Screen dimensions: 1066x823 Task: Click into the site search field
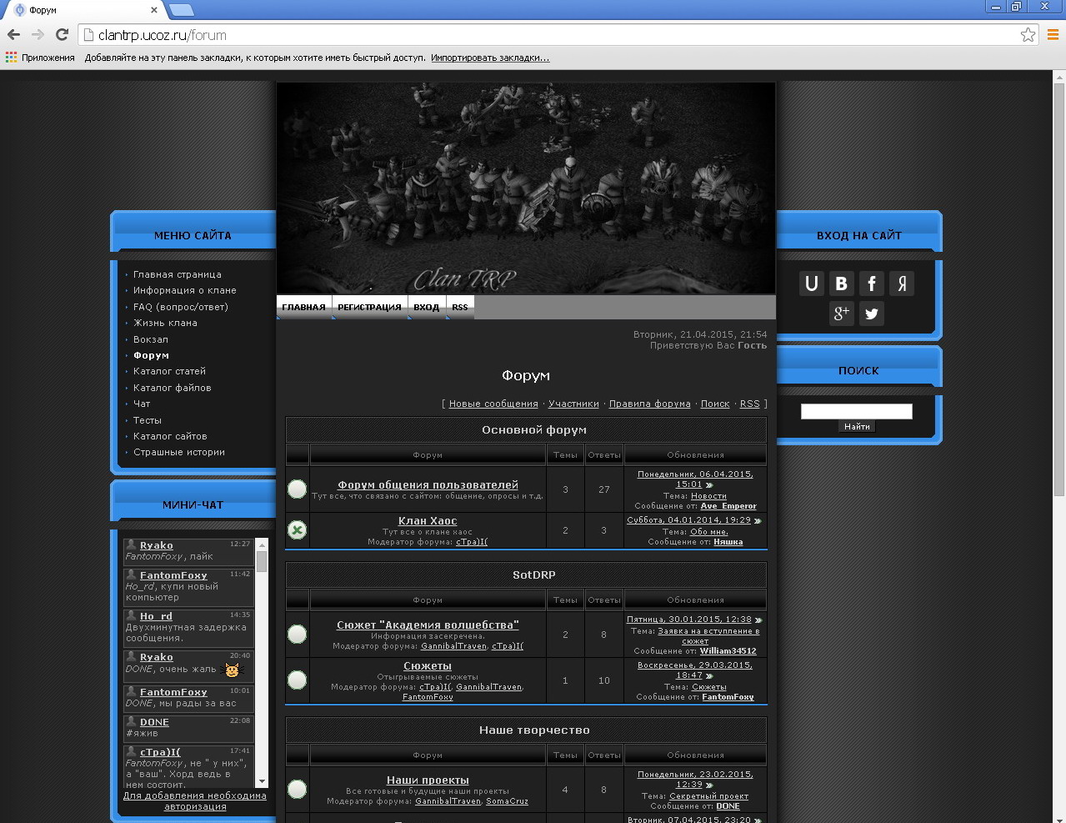pos(856,411)
